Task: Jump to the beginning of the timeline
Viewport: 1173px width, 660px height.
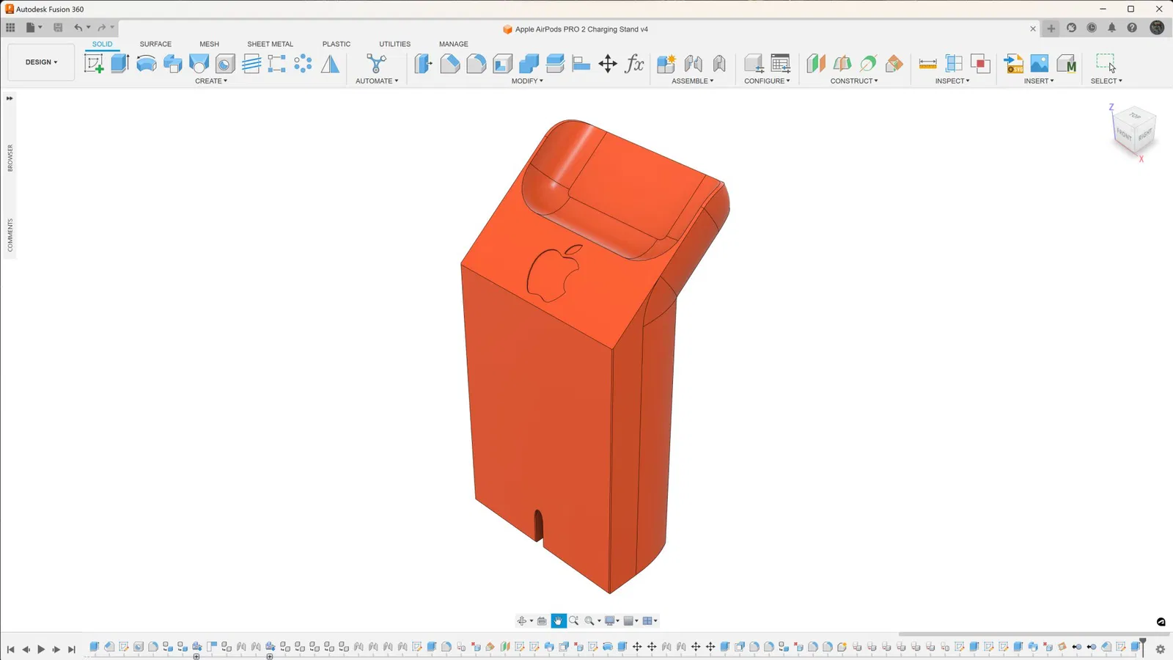Action: [x=10, y=649]
